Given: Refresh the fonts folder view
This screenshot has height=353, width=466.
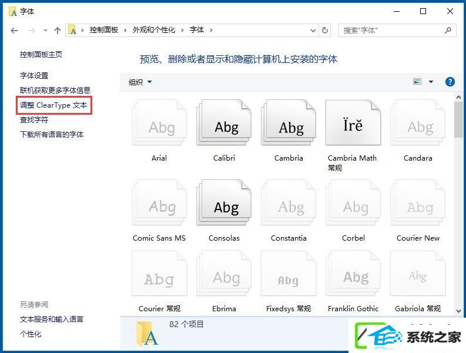Looking at the screenshot, I should [x=325, y=31].
